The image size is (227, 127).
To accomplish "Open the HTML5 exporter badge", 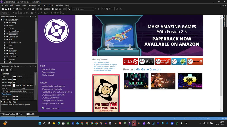I will click(x=195, y=61).
